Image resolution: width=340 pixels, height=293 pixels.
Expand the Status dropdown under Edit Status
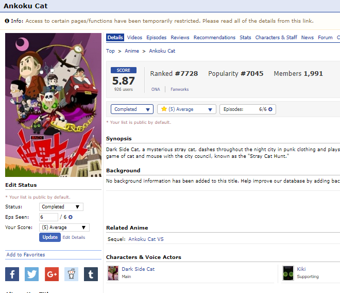(61, 206)
